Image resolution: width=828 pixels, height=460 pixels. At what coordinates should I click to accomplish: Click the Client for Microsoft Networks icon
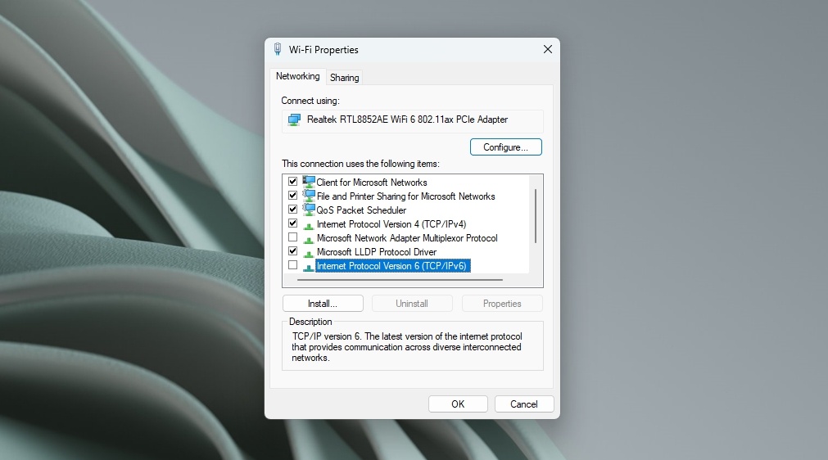309,182
